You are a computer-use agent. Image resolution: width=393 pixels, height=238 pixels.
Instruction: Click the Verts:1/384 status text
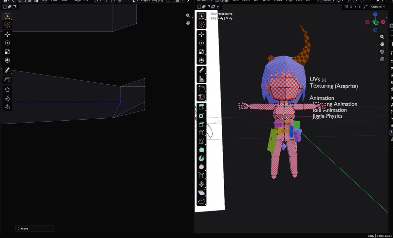coord(384,236)
